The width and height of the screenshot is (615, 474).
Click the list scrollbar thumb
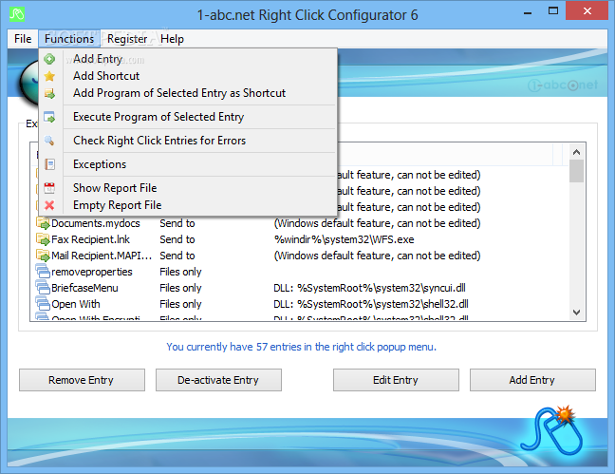click(577, 171)
